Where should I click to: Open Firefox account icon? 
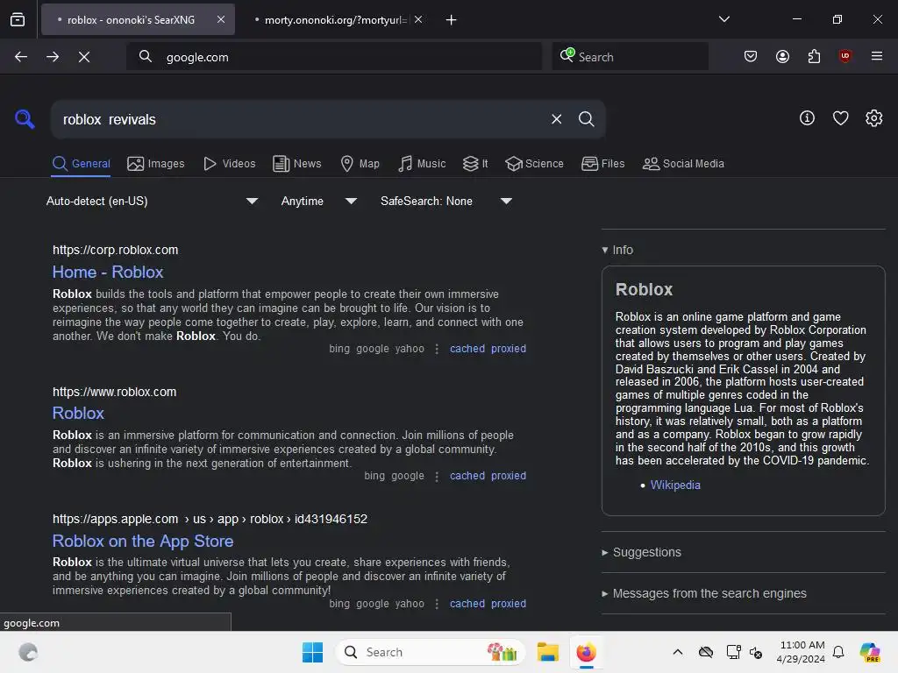point(782,56)
